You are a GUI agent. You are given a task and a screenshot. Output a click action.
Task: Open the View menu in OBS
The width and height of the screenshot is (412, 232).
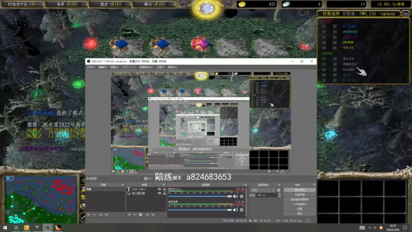(114, 68)
